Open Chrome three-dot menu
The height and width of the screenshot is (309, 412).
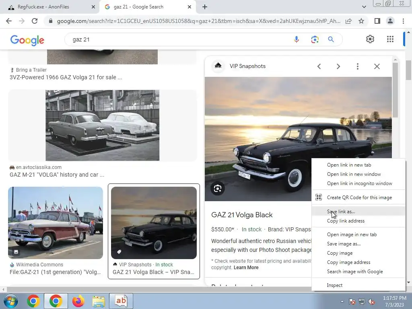click(403, 21)
